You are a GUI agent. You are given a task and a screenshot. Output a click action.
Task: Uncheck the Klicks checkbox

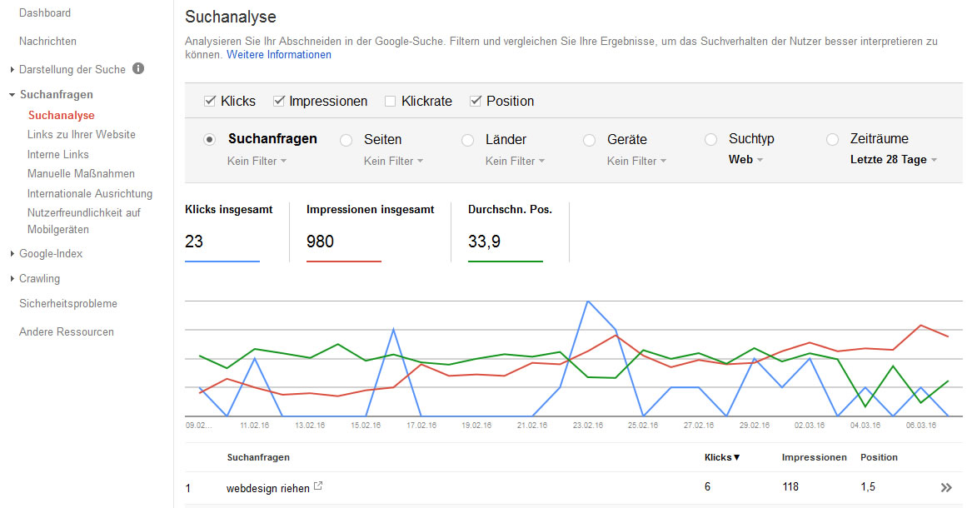tap(210, 102)
